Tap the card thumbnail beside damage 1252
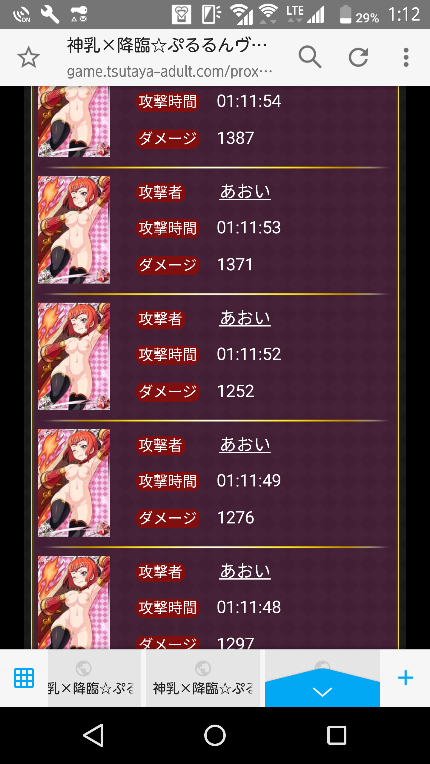The width and height of the screenshot is (430, 764). [x=74, y=356]
